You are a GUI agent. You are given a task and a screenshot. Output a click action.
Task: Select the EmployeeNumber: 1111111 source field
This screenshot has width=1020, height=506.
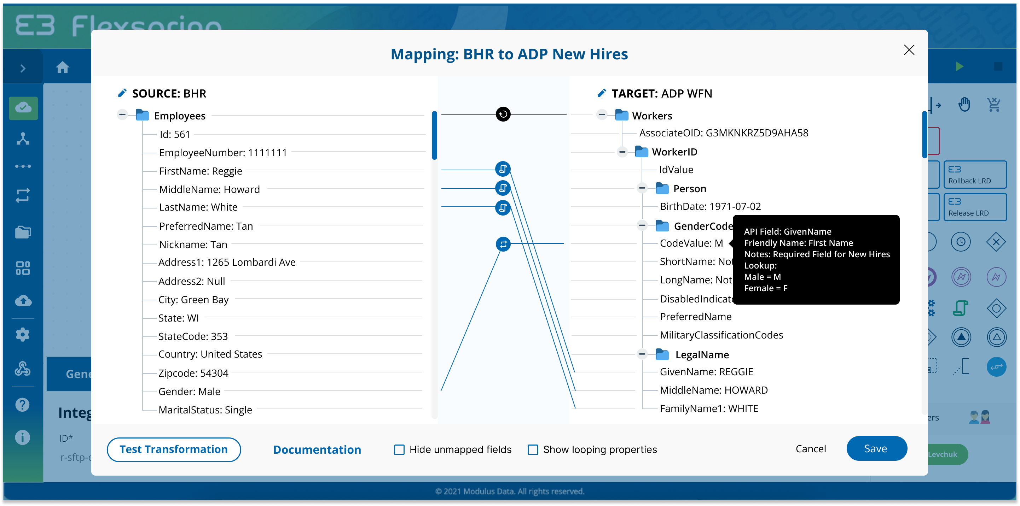pyautogui.click(x=223, y=153)
